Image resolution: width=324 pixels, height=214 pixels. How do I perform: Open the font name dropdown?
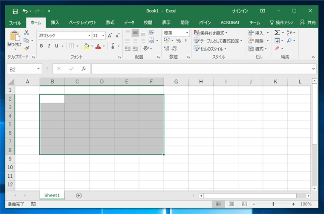[x=89, y=35]
